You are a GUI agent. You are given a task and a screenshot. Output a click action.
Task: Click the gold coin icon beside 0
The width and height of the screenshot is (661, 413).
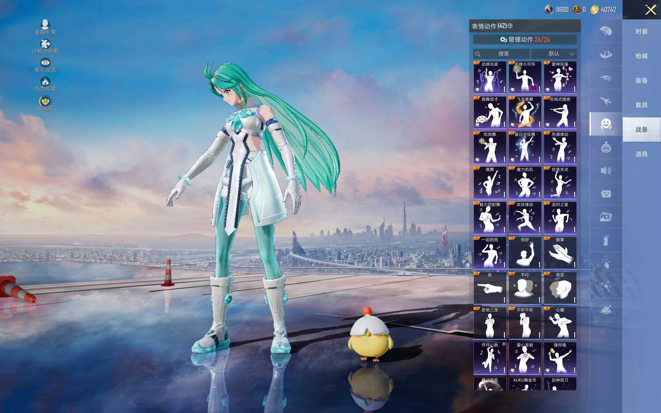coord(577,10)
